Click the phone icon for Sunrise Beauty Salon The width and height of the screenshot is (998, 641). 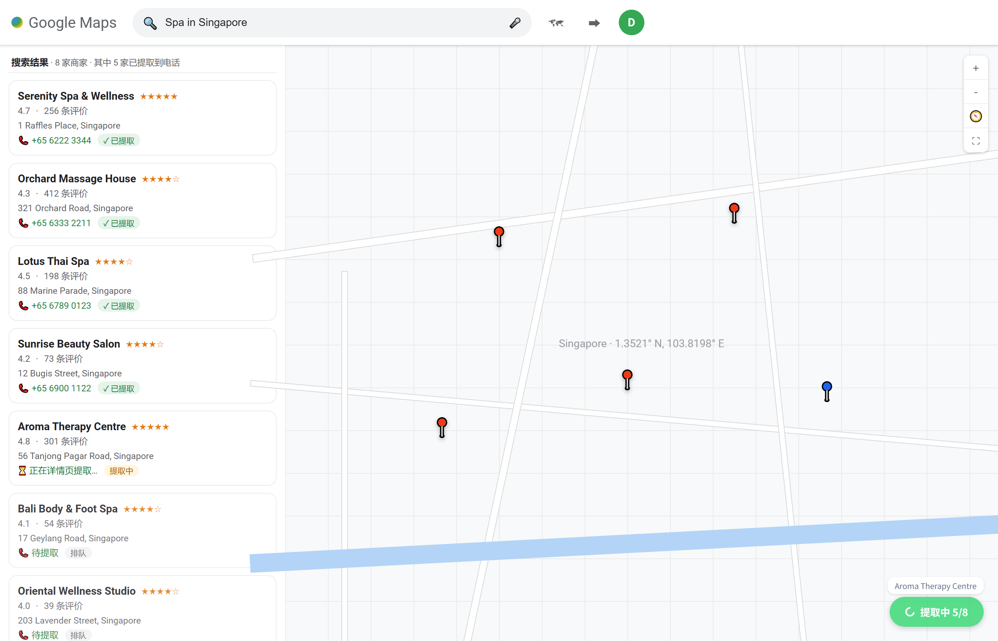click(x=23, y=389)
